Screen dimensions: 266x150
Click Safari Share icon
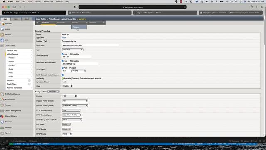pyautogui.click(x=252, y=7)
